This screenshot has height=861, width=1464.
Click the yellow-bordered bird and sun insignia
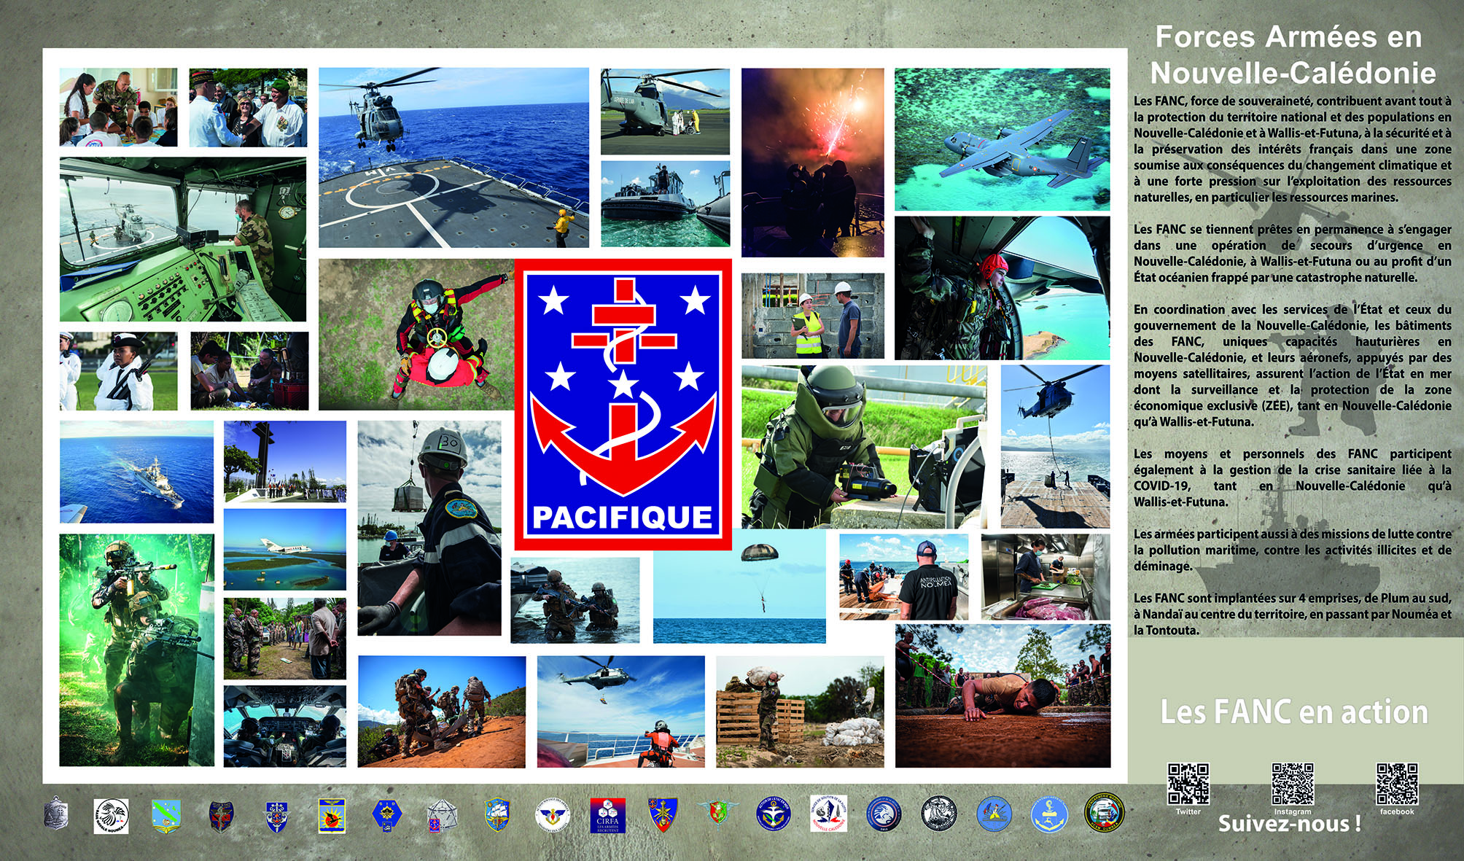(x=331, y=815)
